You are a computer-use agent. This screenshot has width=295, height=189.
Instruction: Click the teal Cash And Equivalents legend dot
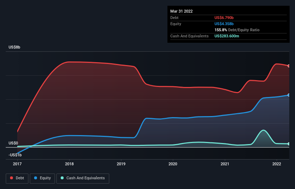(62, 178)
